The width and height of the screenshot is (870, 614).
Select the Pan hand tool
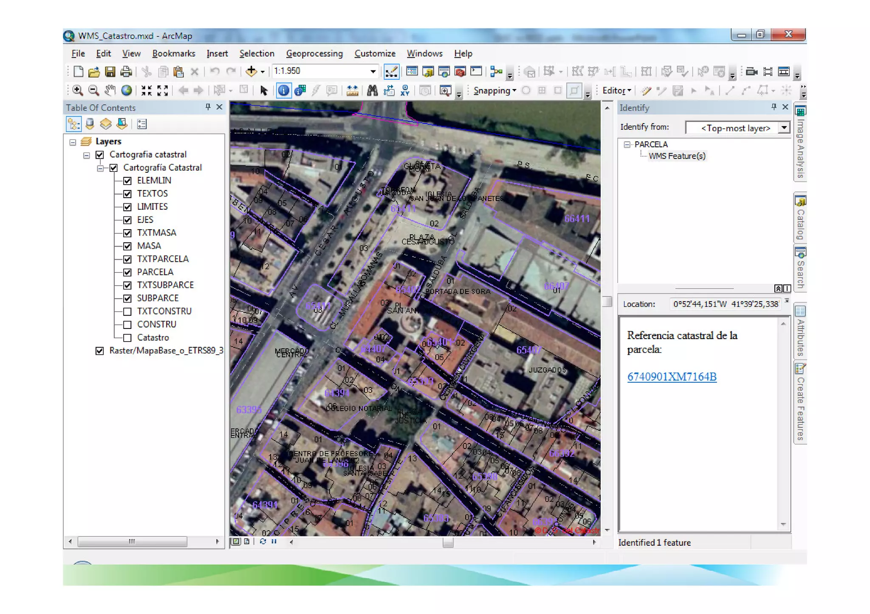click(110, 90)
